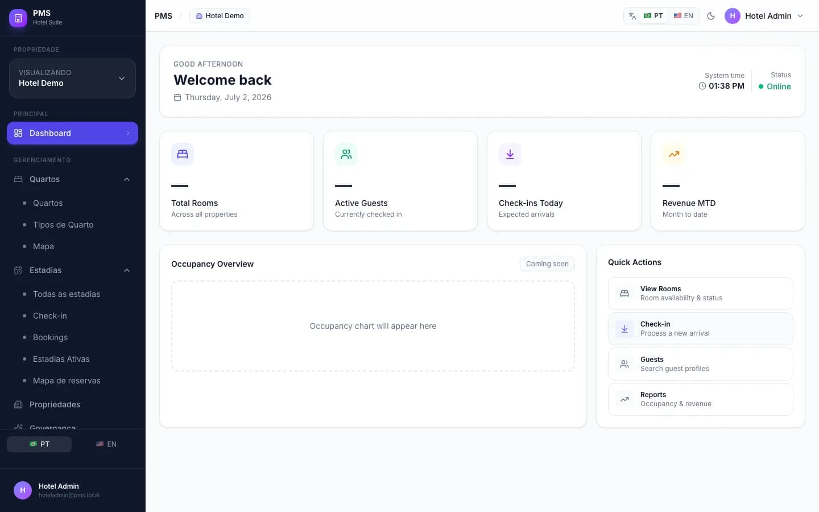
Task: Click the Hotel Demo chip in top bar
Action: (220, 16)
